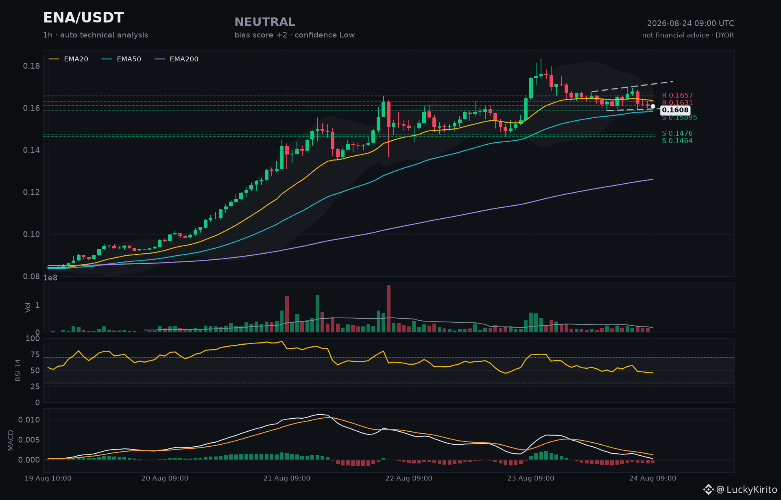Click the 0.18 price axis tick
The image size is (781, 500).
pos(31,66)
